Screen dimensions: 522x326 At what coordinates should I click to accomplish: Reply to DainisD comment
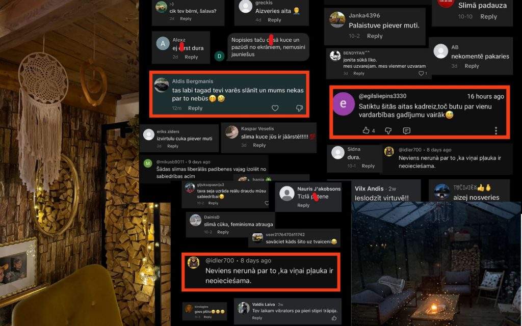coord(223,232)
